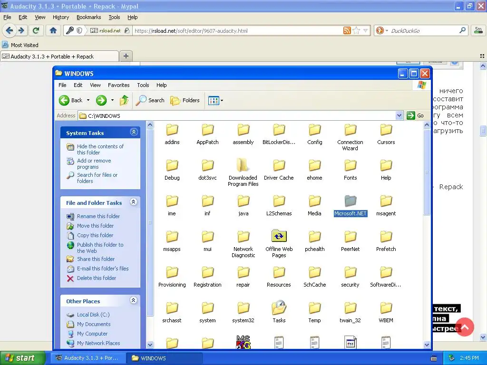This screenshot has height=365, width=487.
Task: Click Hide the contents of this folder
Action: 100,149
